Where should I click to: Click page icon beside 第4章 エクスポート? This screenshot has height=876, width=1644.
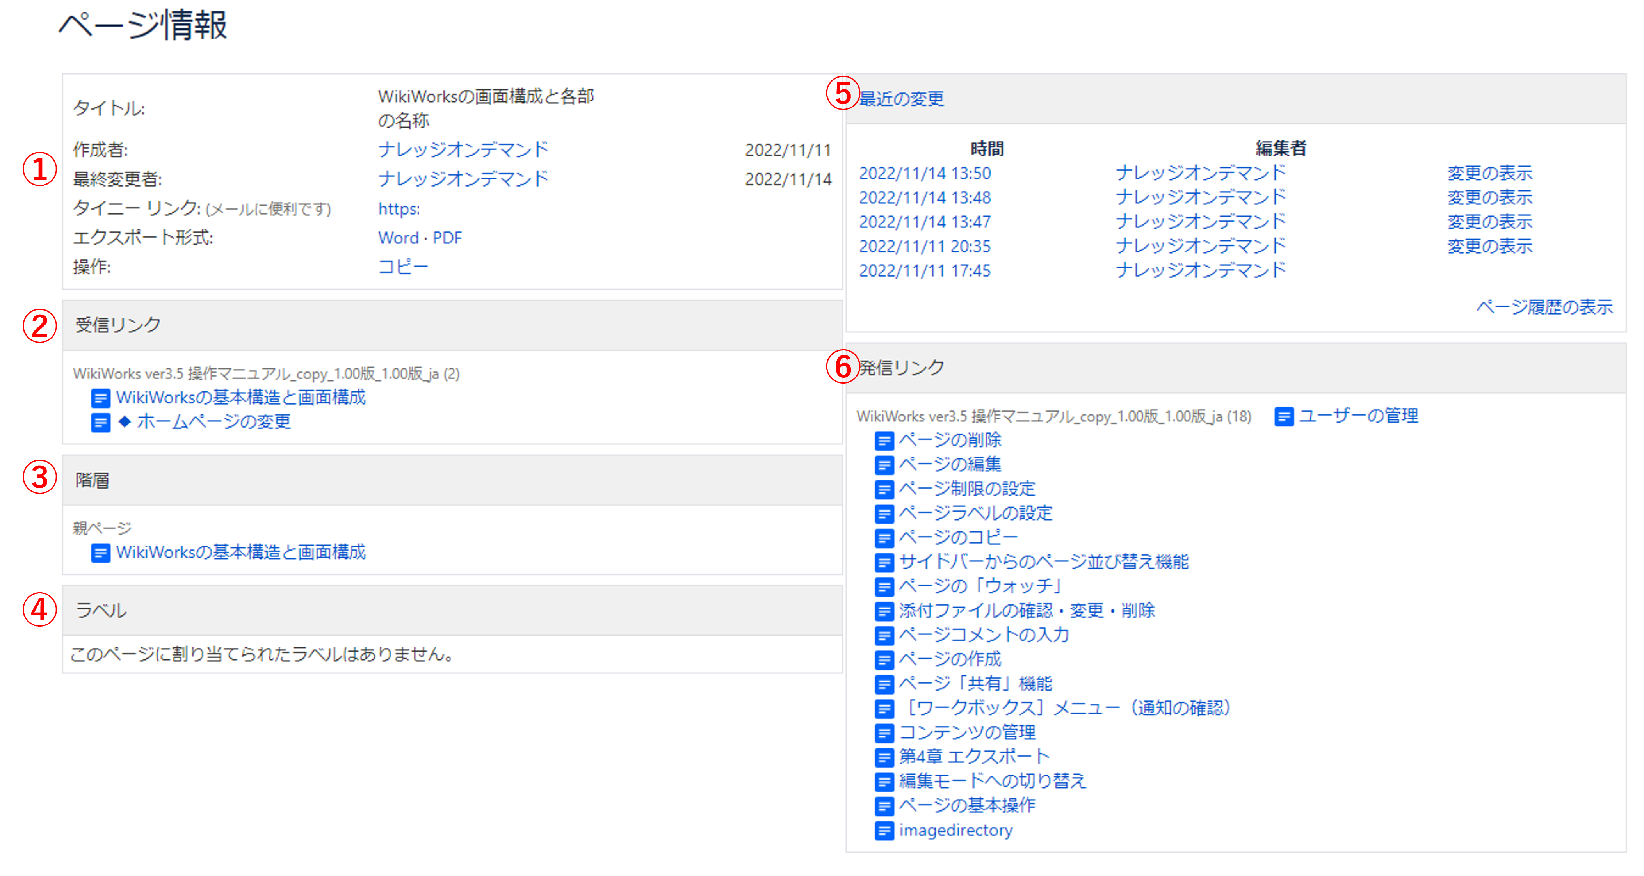pos(884,757)
